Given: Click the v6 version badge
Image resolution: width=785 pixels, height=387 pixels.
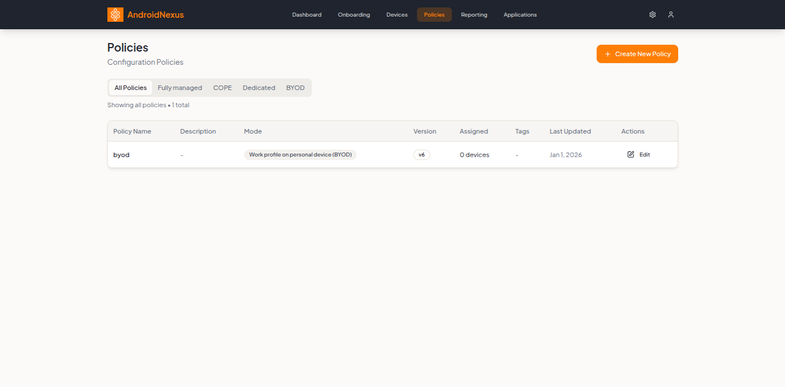Looking at the screenshot, I should point(421,154).
